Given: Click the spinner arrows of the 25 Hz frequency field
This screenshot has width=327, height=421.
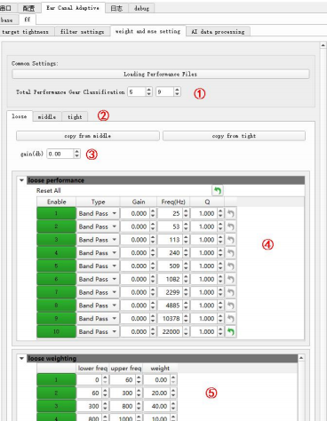Looking at the screenshot, I should coord(186,213).
